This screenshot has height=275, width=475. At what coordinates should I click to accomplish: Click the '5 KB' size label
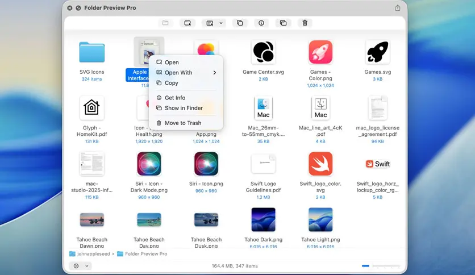point(377,197)
